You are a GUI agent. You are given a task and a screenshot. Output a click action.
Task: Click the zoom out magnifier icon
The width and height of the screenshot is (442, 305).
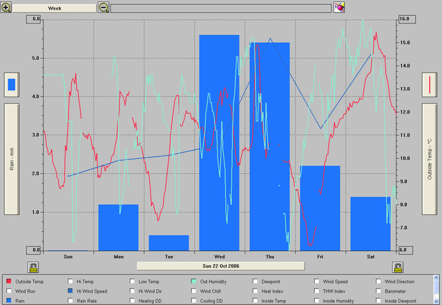pyautogui.click(x=104, y=8)
